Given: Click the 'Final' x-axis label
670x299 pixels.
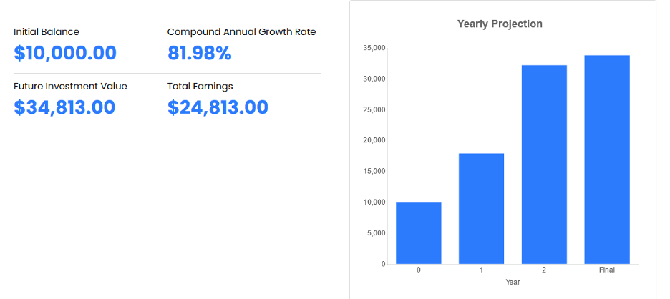Looking at the screenshot, I should coord(607,270).
